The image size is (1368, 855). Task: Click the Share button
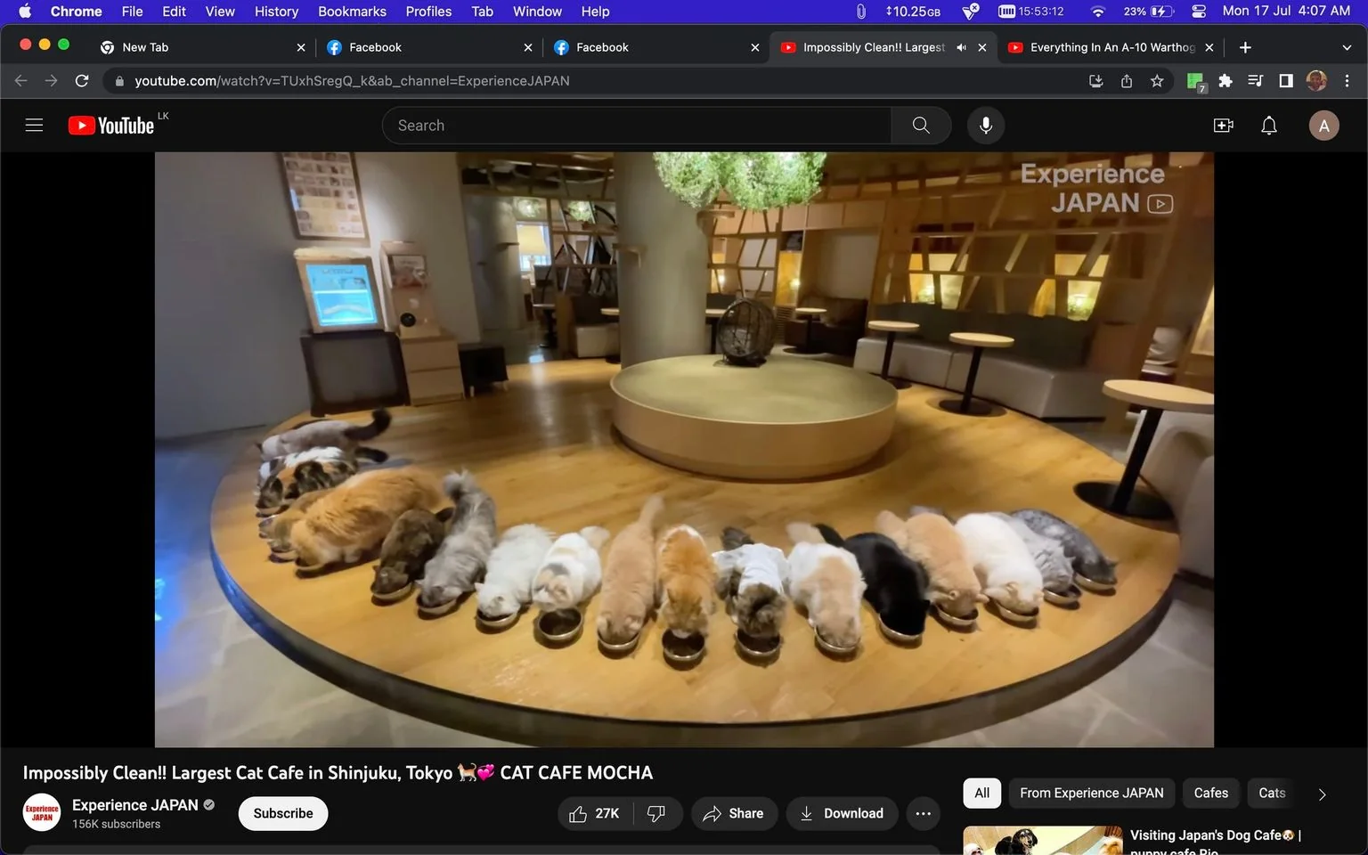734,813
